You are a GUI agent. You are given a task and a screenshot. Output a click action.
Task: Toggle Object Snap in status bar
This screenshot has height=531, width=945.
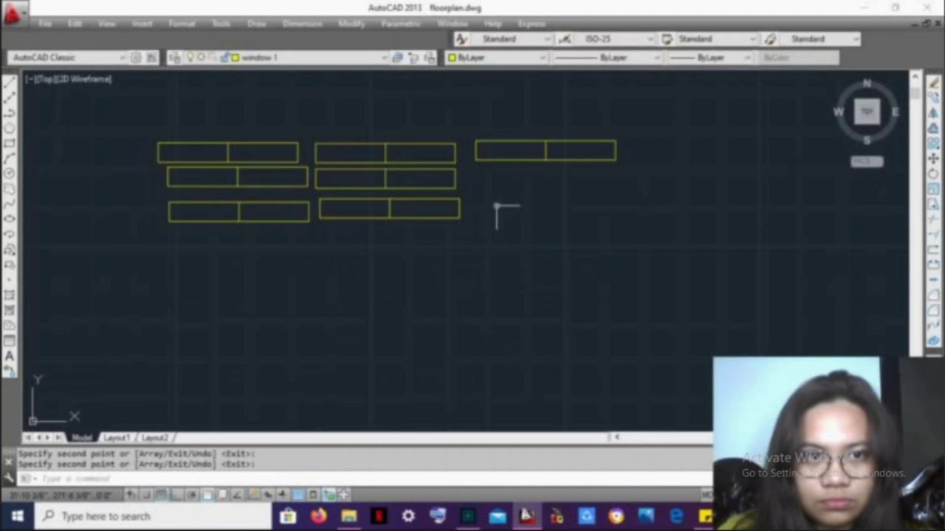(x=207, y=495)
